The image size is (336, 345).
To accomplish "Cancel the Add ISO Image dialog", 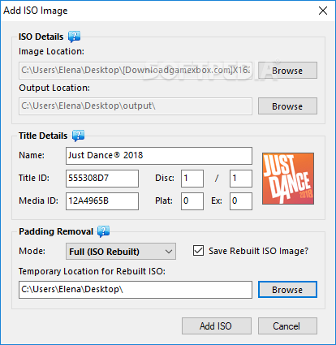I will point(287,326).
